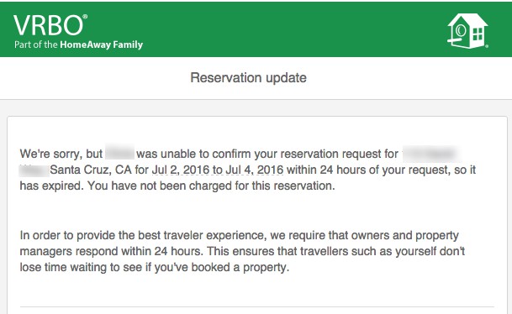Click the registered mark beside VRBO
The image size is (512, 314).
click(x=85, y=16)
